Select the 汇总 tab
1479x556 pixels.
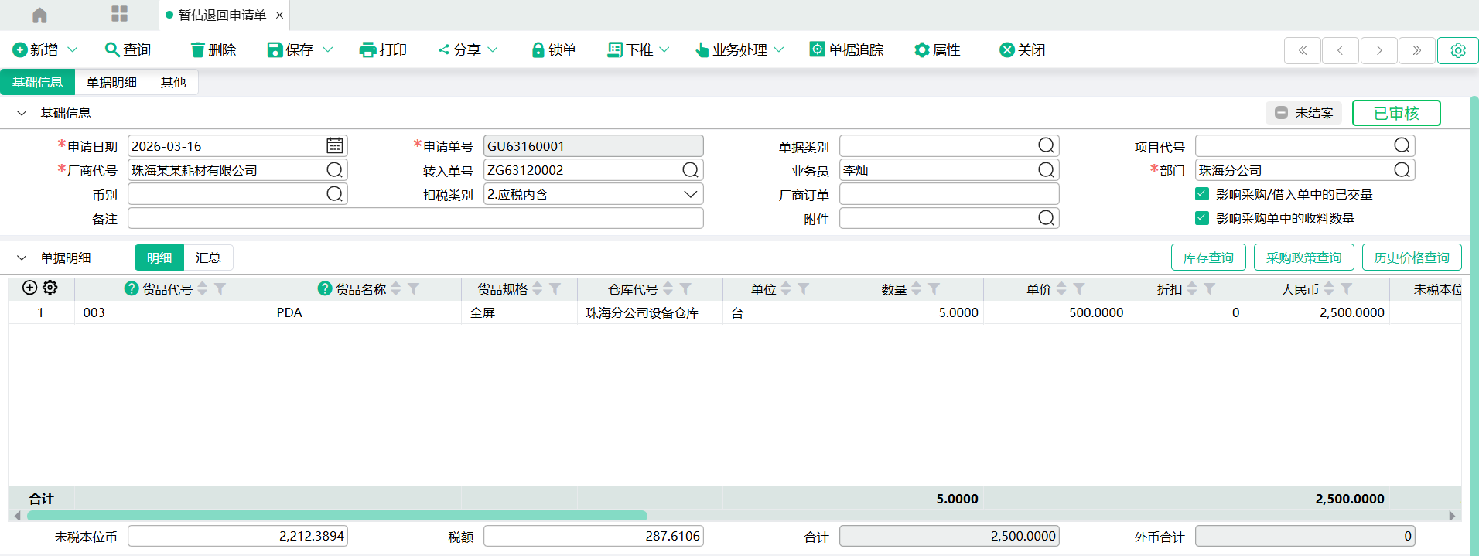(x=208, y=258)
